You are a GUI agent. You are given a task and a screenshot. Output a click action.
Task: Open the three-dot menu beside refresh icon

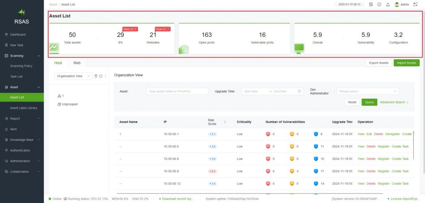click(x=105, y=76)
